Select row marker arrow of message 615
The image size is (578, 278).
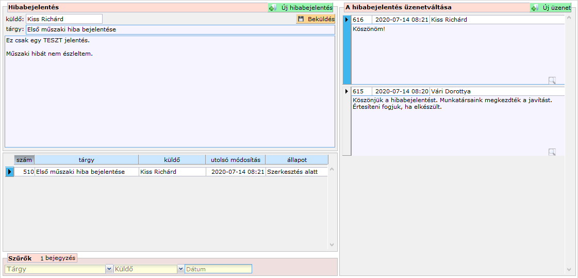[346, 91]
